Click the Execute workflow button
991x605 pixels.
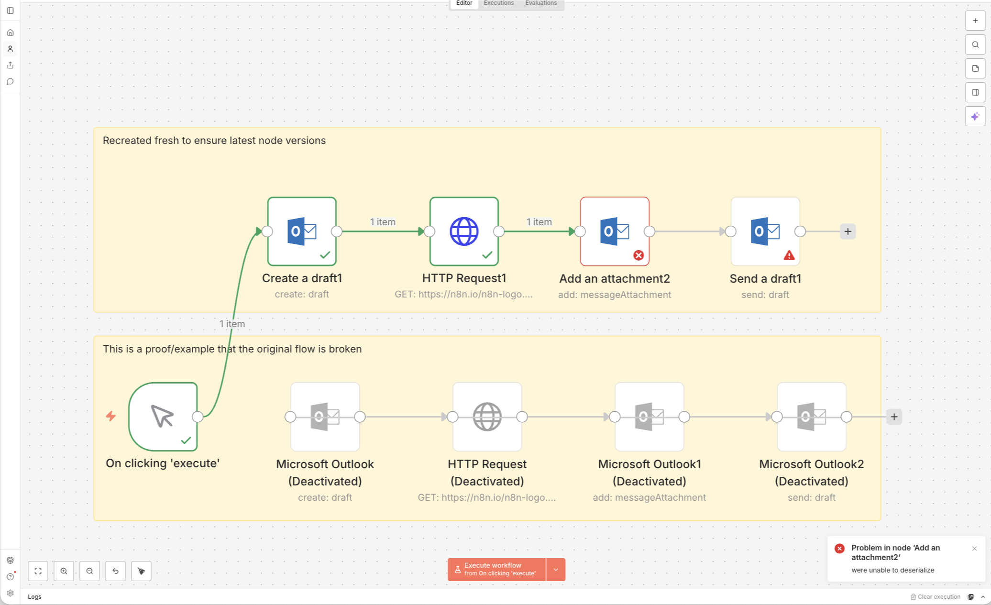pos(496,570)
